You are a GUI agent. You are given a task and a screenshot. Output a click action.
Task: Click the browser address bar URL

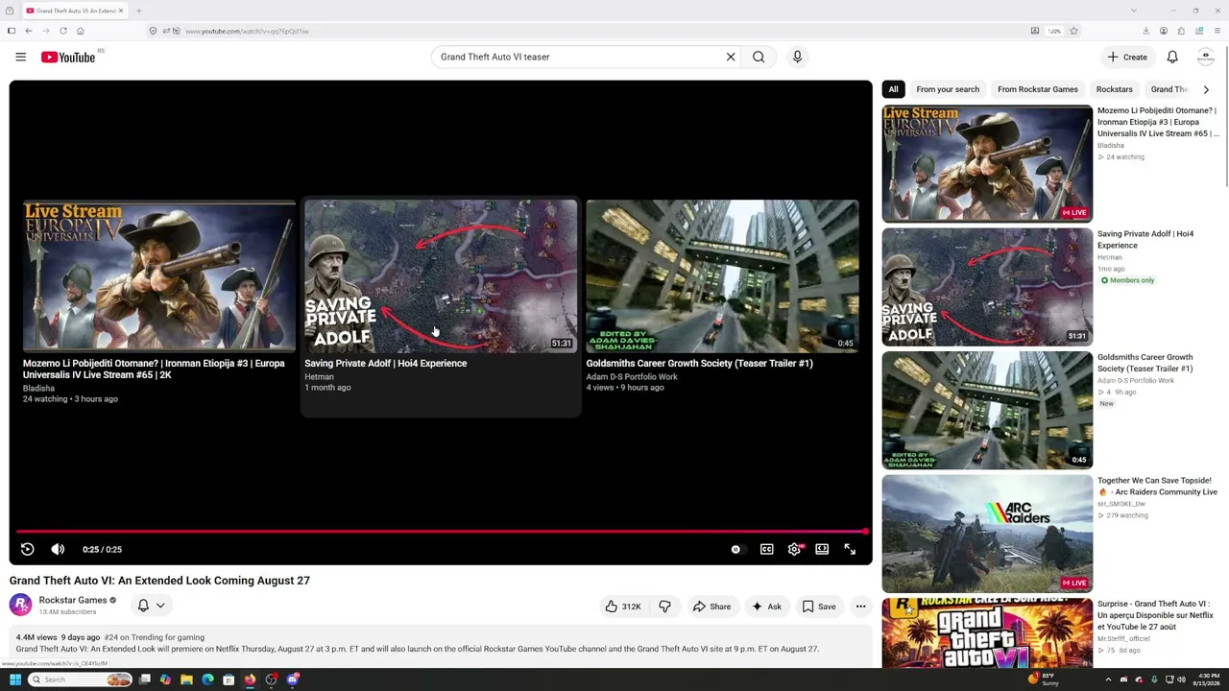click(x=247, y=31)
